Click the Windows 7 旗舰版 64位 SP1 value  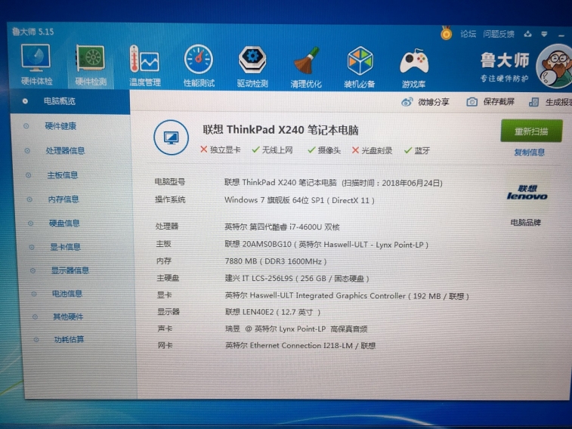[299, 200]
